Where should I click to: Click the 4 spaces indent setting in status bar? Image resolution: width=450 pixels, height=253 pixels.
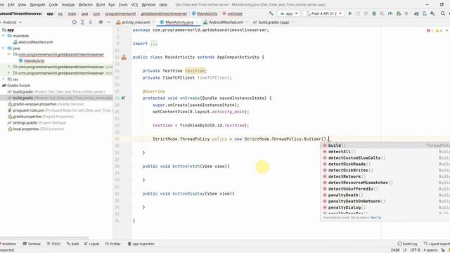430,250
